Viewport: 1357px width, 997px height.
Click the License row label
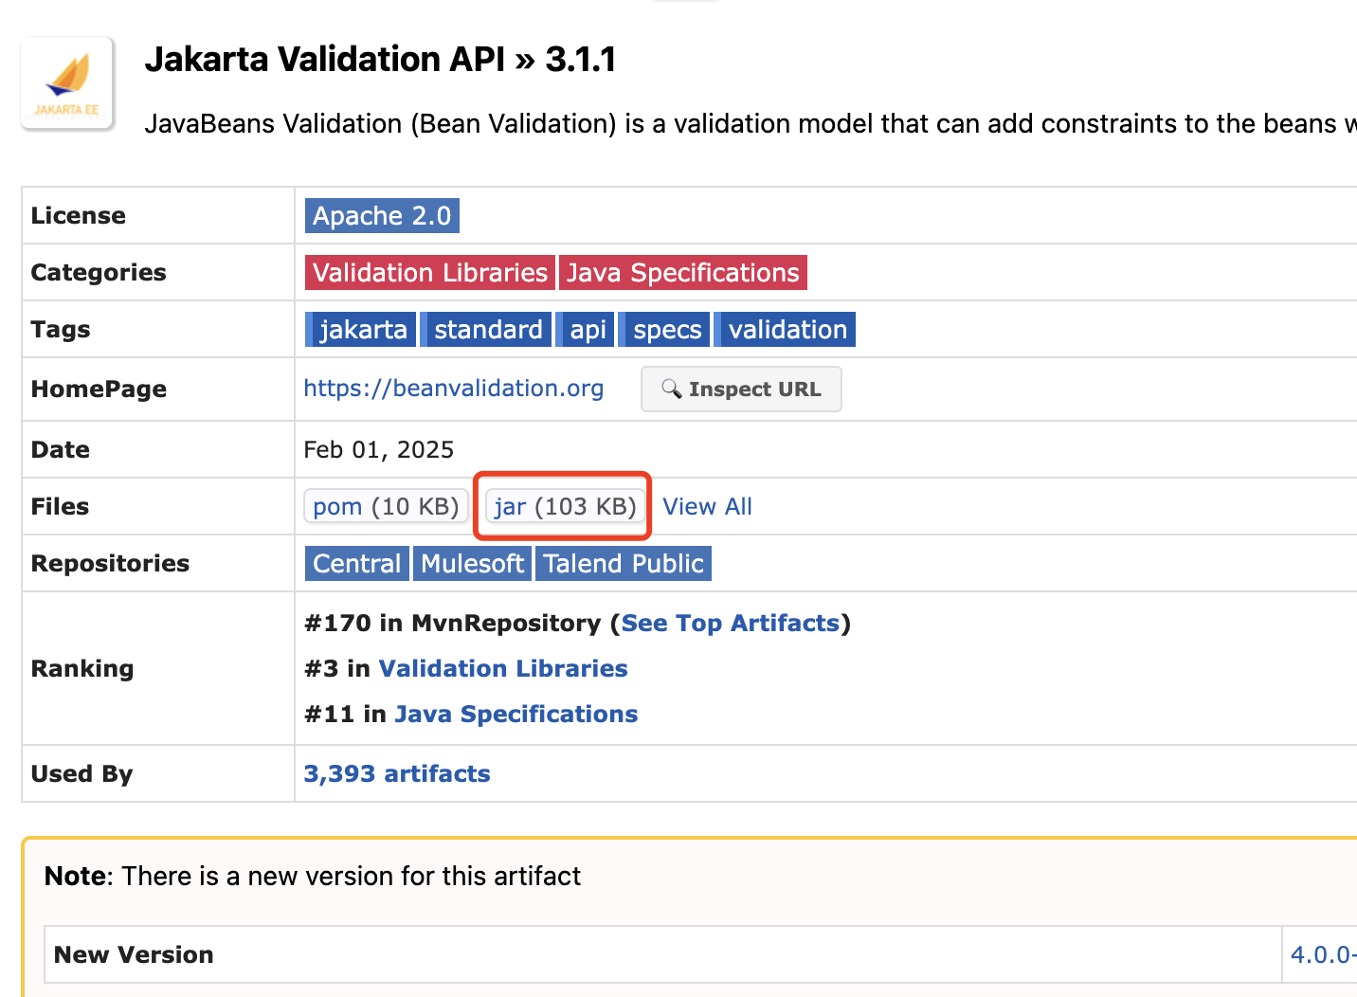point(79,216)
